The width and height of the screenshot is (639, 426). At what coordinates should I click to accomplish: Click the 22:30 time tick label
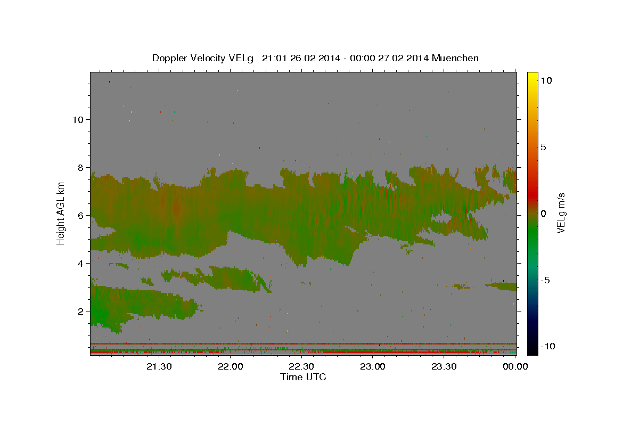click(301, 366)
